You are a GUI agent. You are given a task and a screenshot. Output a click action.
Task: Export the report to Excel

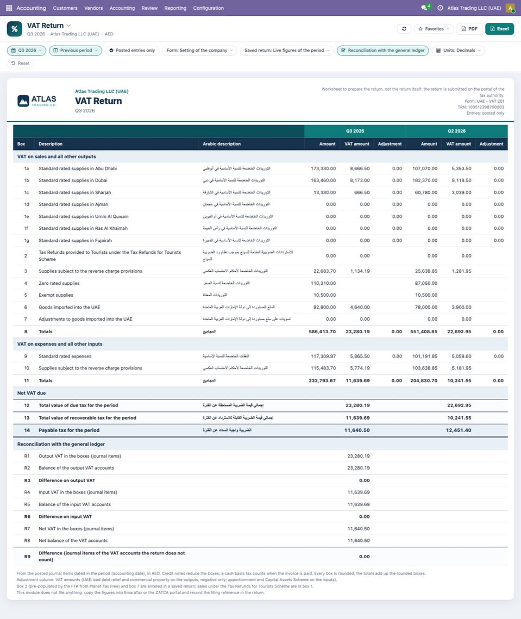499,29
